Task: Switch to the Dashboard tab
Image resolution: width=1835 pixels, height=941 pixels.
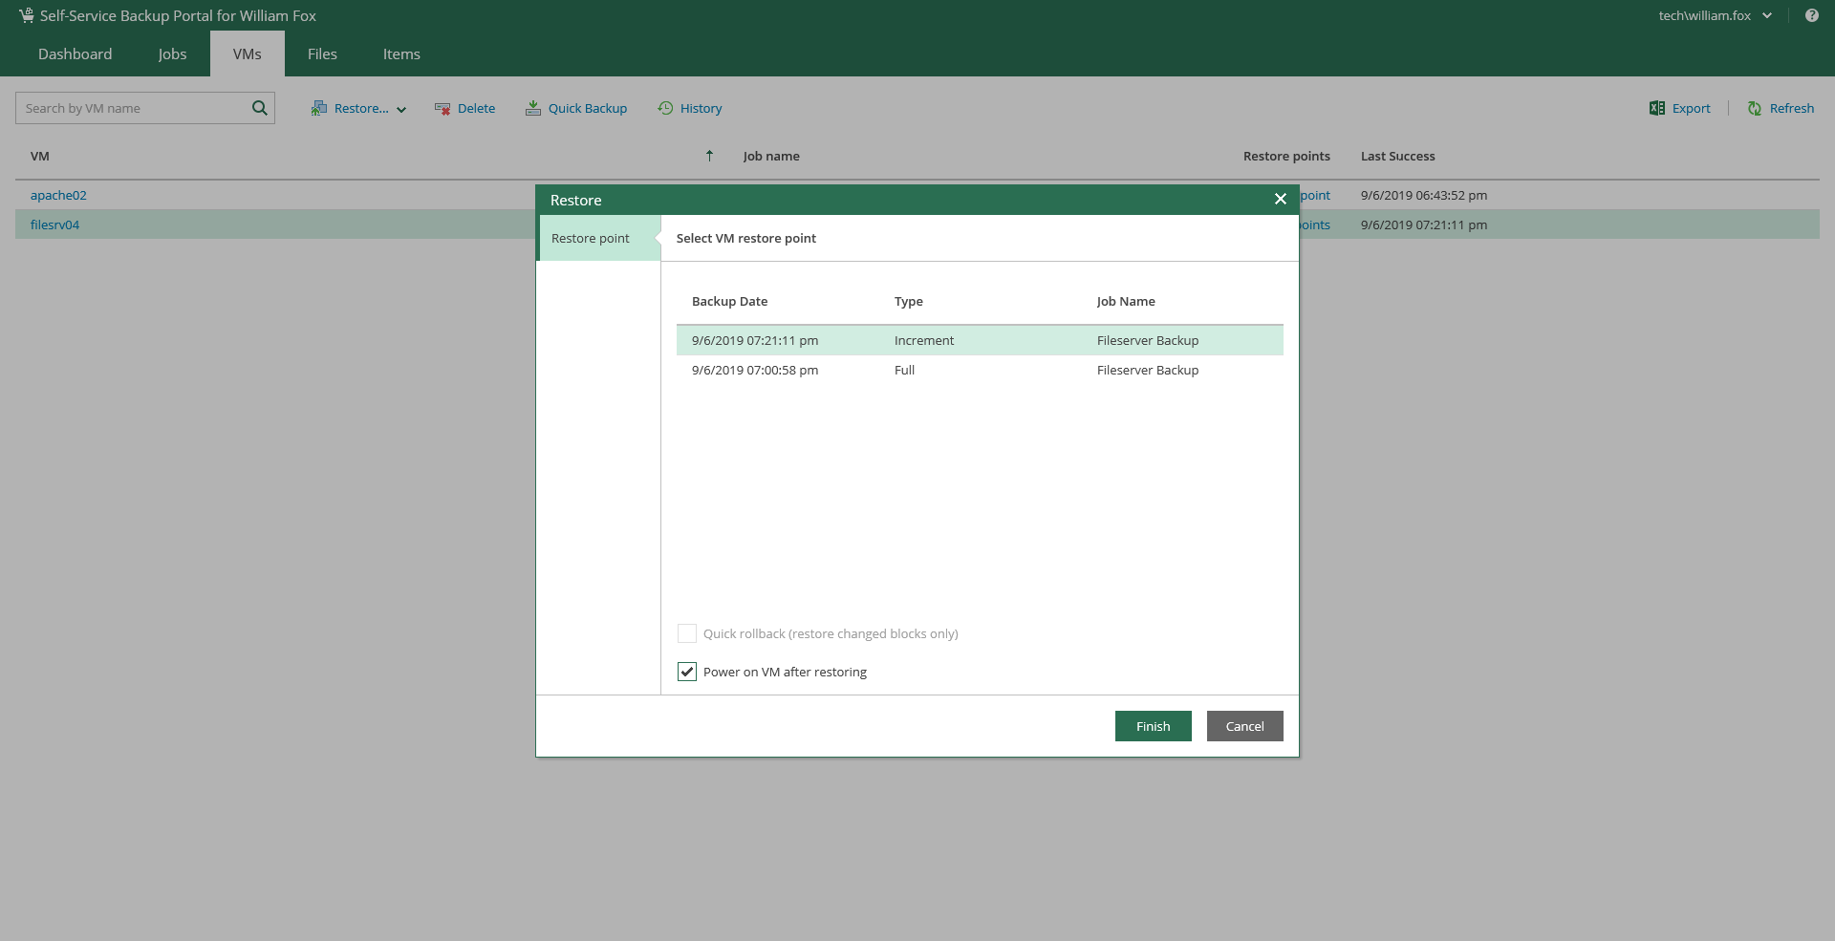Action: (x=76, y=53)
